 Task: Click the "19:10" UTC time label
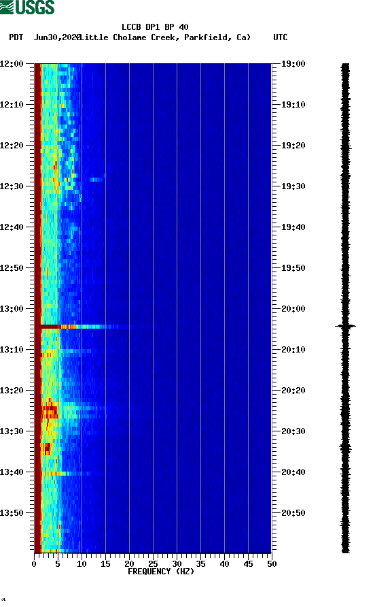(293, 105)
